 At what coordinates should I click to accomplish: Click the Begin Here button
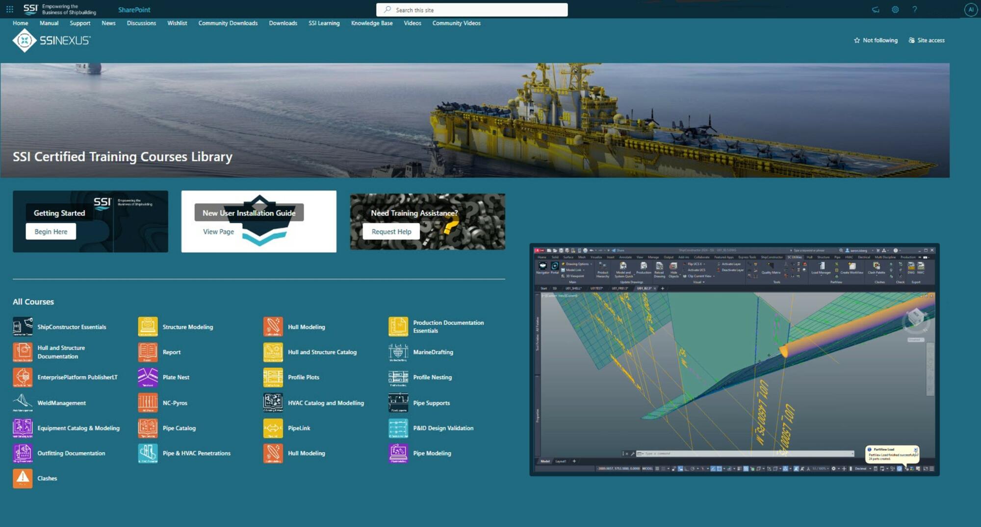pos(50,231)
